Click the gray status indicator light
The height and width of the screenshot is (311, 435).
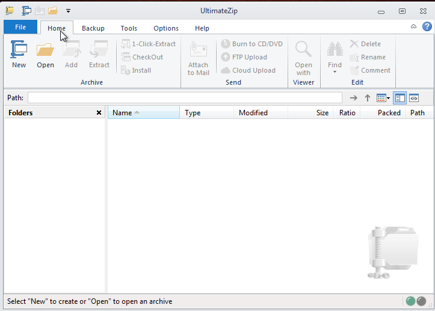pyautogui.click(x=421, y=301)
